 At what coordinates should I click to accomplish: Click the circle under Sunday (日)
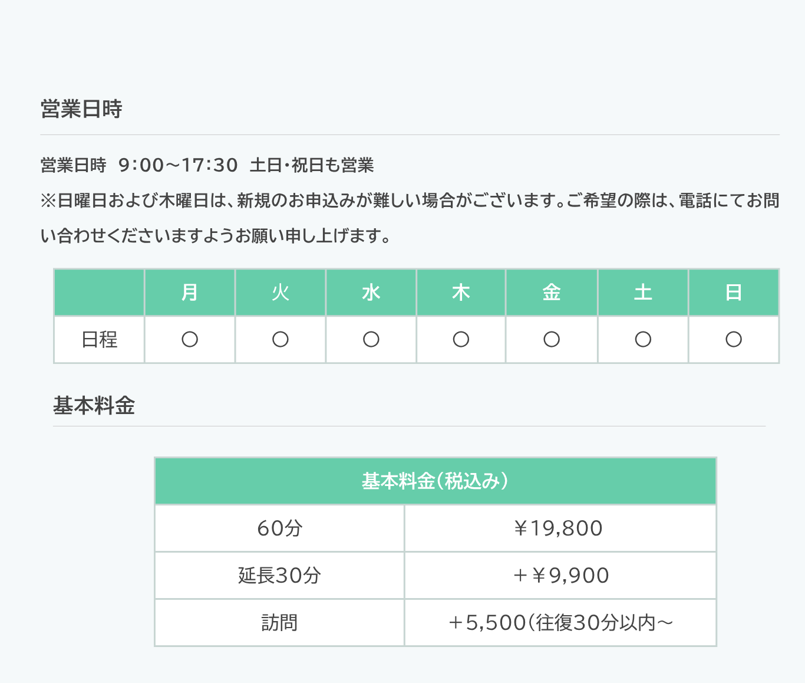734,340
